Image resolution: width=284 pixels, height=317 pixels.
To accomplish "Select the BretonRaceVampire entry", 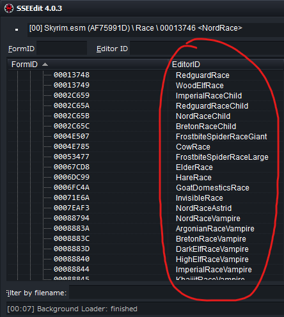I will click(211, 239).
